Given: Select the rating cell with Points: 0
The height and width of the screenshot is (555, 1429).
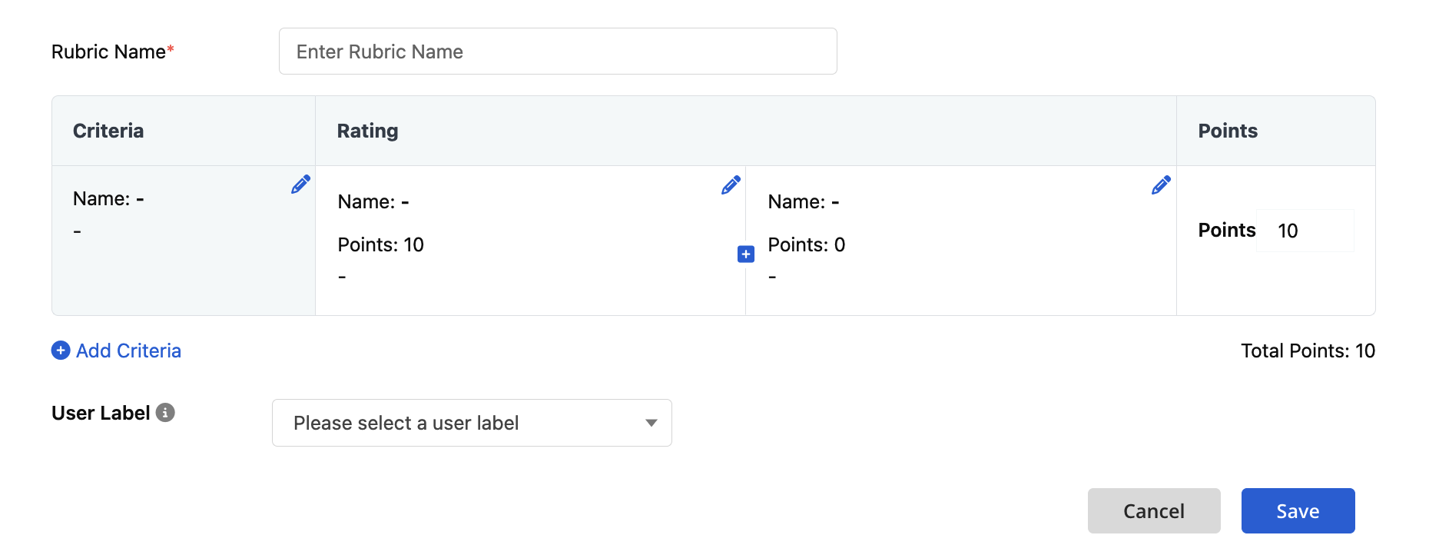Looking at the screenshot, I should (x=961, y=241).
